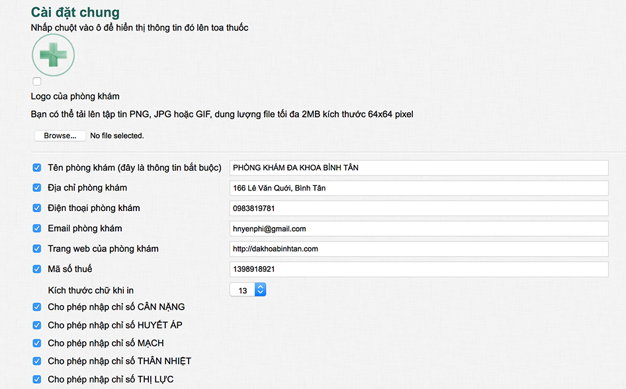Click the address field with 166 Lê Văn Quới
Viewport: 626px width, 389px height.
point(418,189)
